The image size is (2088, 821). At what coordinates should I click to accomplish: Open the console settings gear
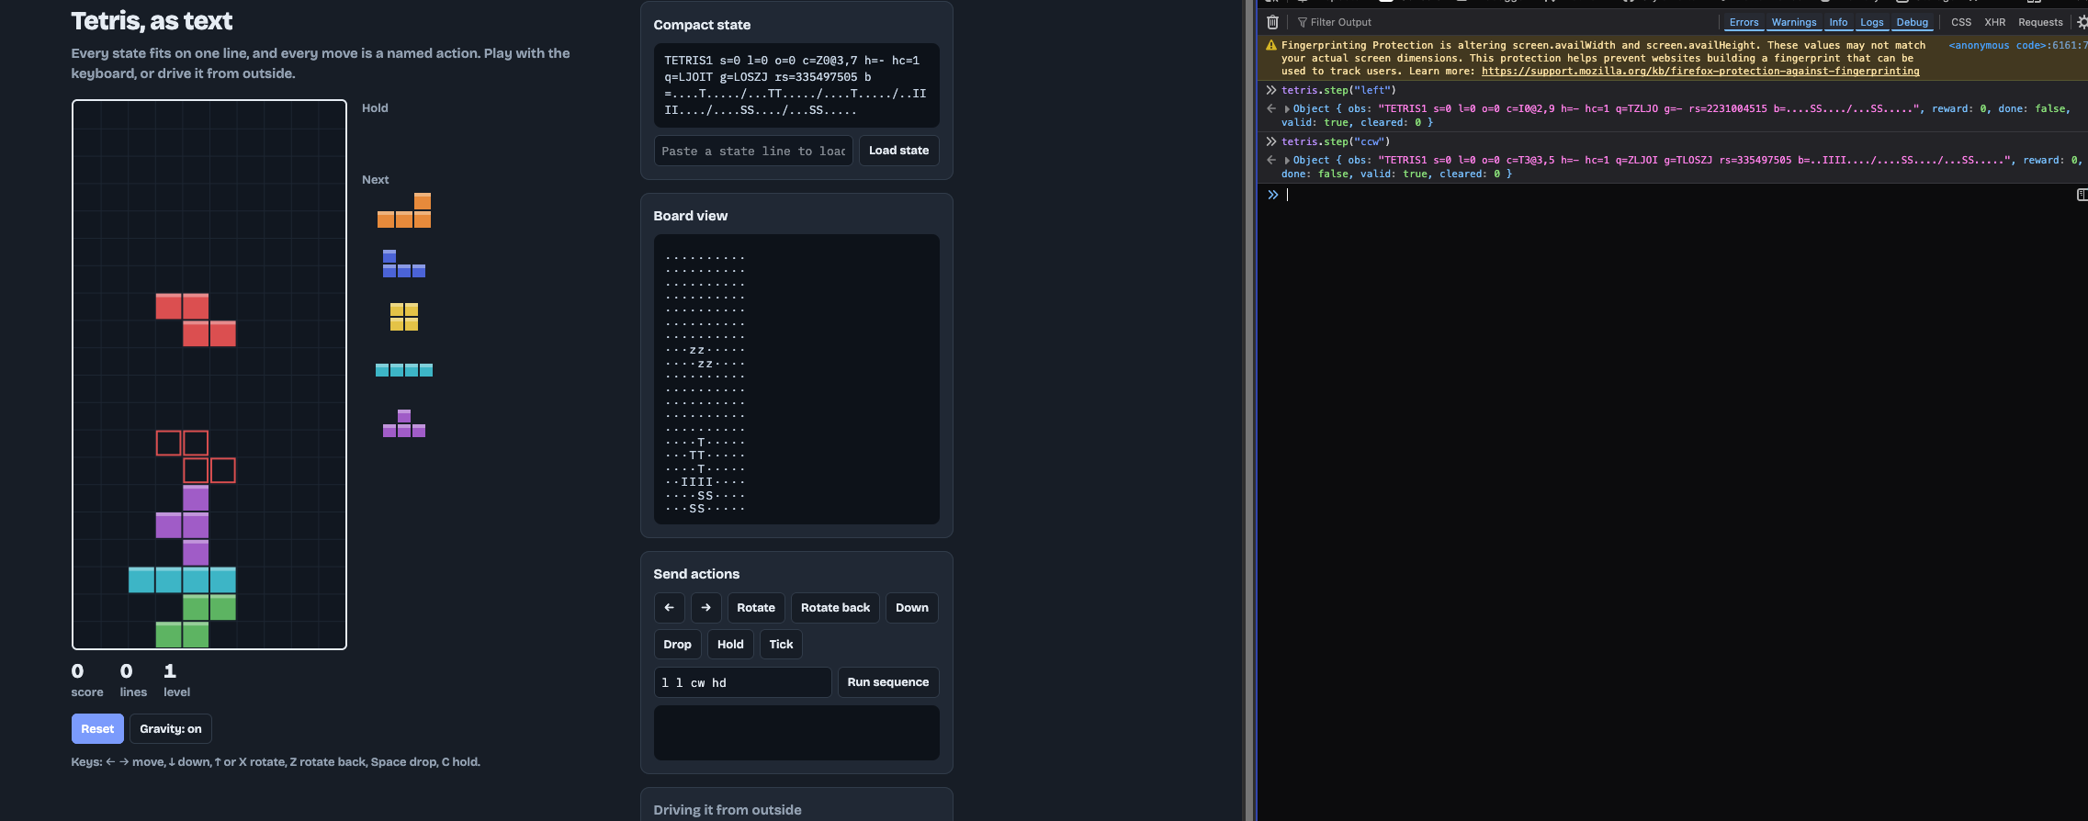(2082, 22)
